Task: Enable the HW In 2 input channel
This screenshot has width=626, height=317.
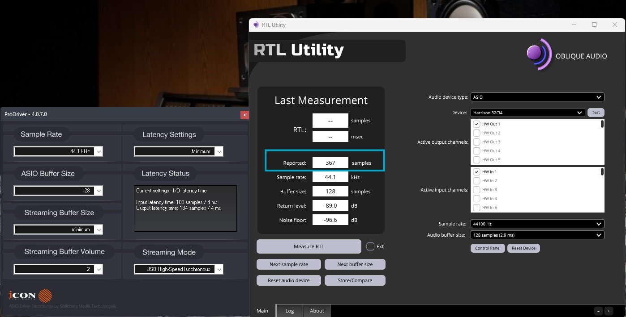Action: tap(477, 181)
